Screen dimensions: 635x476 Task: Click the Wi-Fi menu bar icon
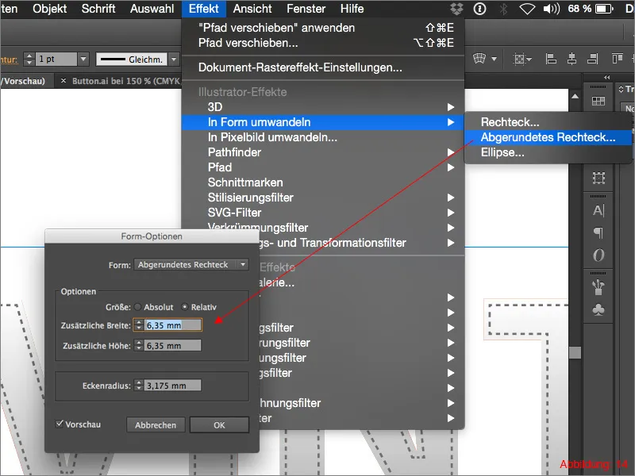coord(527,9)
